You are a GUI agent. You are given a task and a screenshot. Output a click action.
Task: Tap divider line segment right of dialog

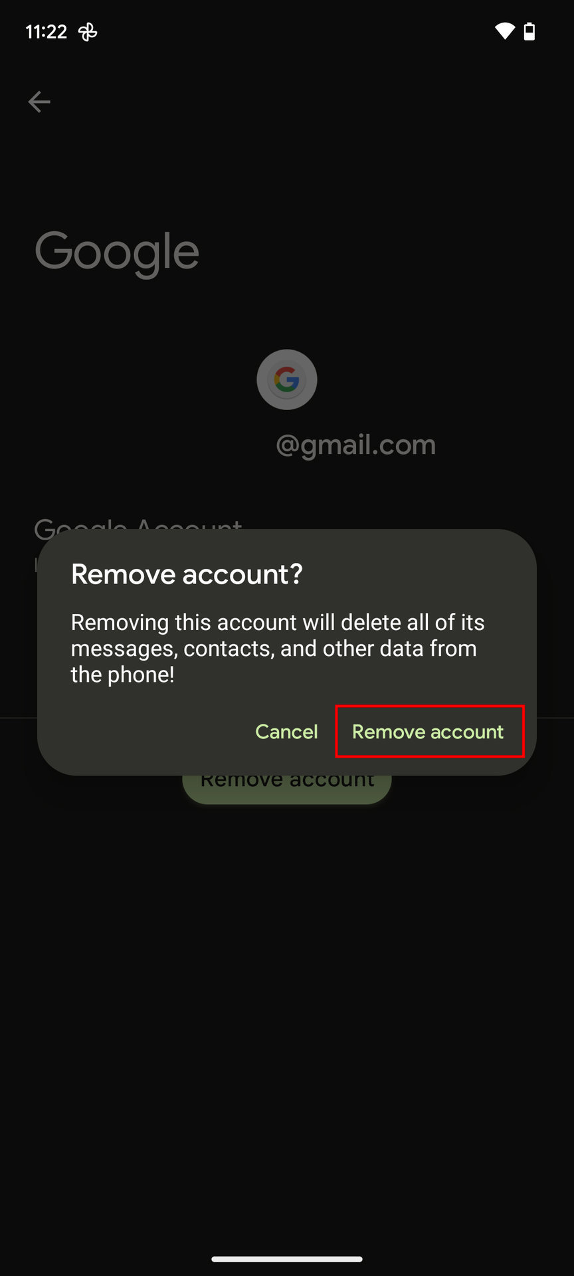coord(555,718)
